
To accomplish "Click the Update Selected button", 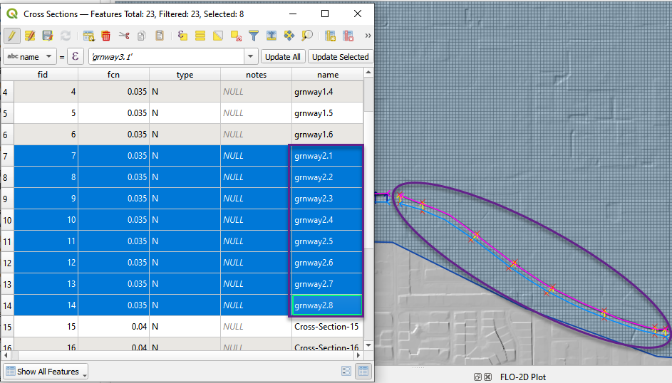I will click(x=340, y=57).
